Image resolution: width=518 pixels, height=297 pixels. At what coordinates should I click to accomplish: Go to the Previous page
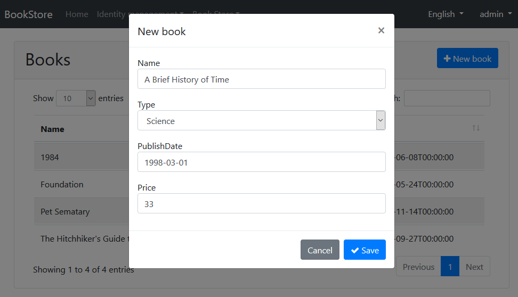(x=418, y=267)
